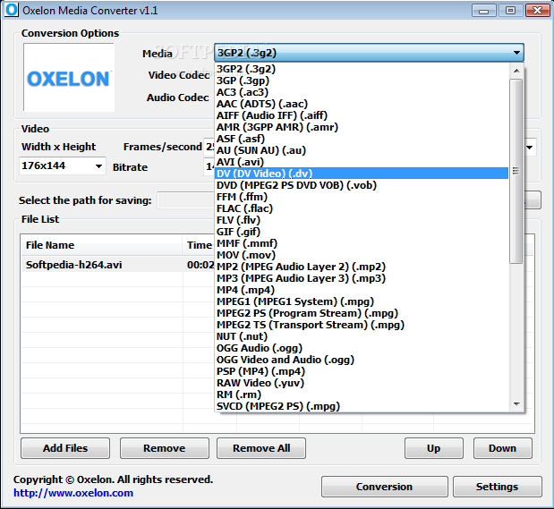Select OGG Audio (.ogg) format
Image resolution: width=554 pixels, height=509 pixels.
pos(362,348)
